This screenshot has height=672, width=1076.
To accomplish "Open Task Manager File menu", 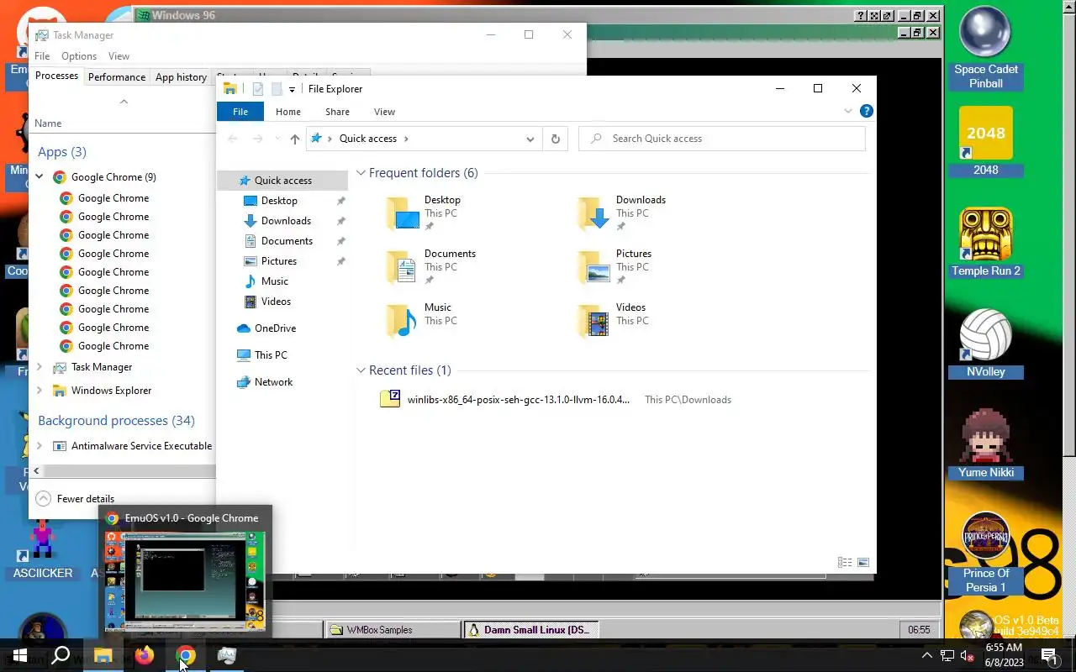I will coord(42,56).
